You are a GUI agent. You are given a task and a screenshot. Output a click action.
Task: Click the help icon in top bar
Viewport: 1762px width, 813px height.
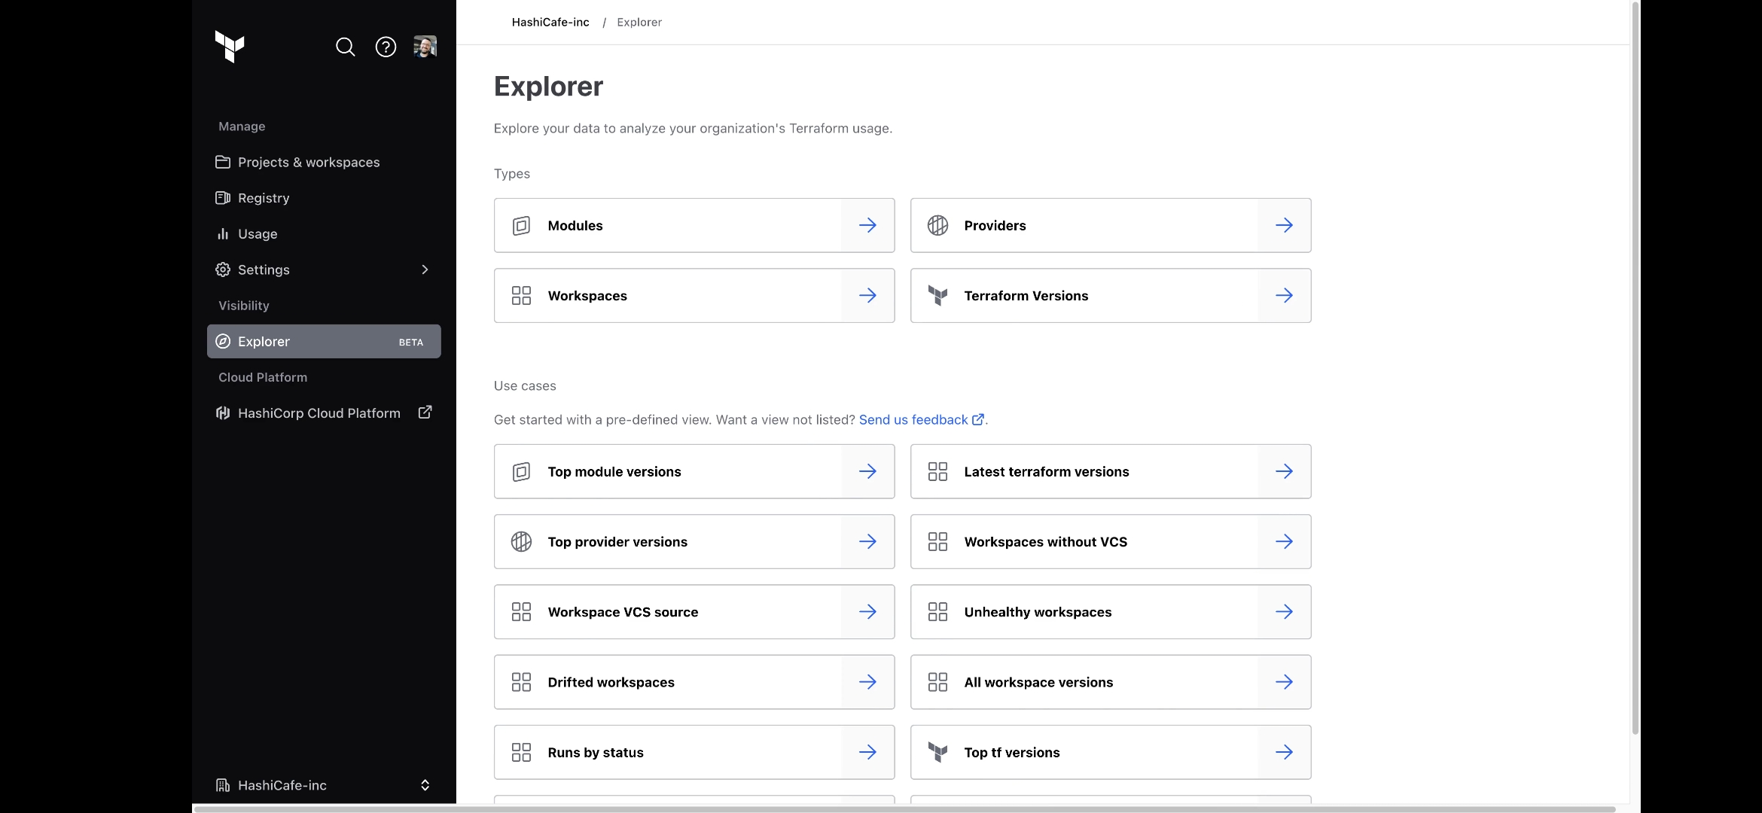click(386, 46)
